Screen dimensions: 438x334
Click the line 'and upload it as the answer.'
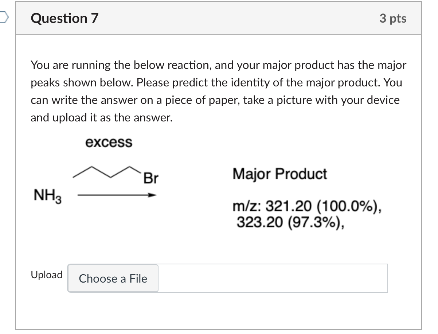(x=101, y=117)
